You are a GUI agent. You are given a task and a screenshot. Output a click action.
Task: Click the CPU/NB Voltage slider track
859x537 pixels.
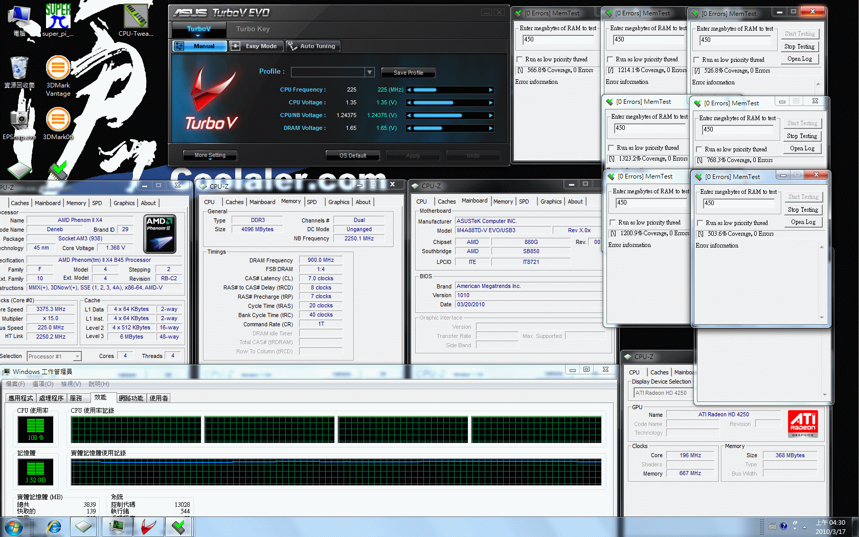click(450, 115)
